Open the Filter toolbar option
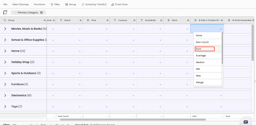 pyautogui.click(x=55, y=5)
